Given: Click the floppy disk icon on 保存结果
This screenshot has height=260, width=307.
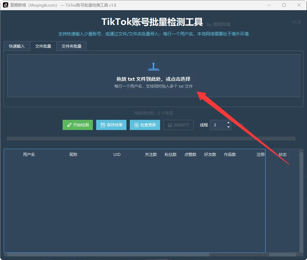Looking at the screenshot, I should point(103,125).
